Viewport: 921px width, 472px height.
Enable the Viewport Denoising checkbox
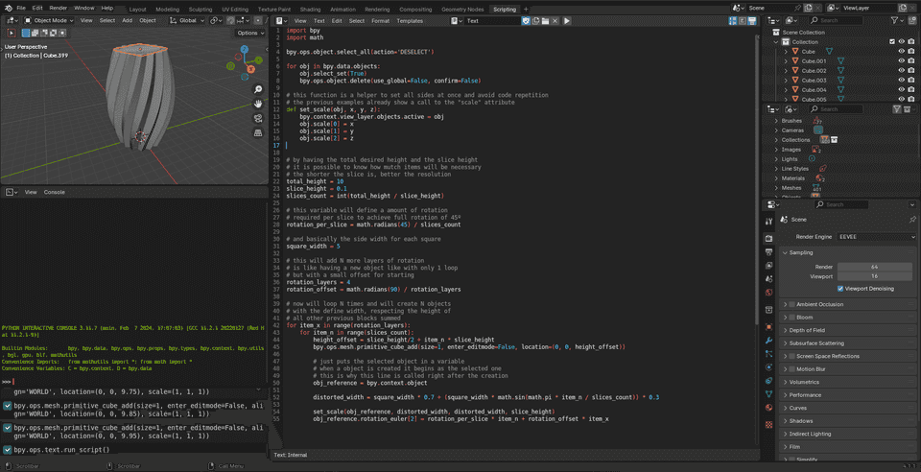coord(841,288)
